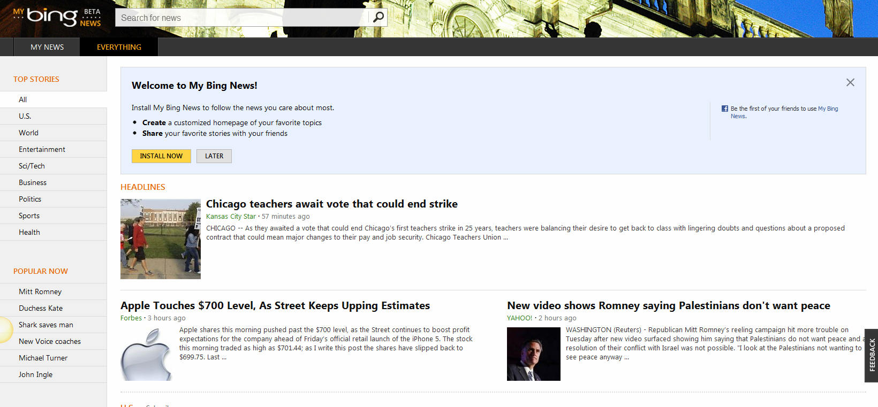Open the Apple Touches $700 Level headline

(275, 305)
